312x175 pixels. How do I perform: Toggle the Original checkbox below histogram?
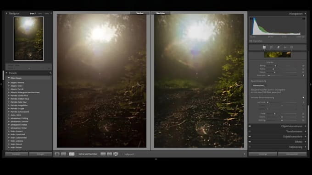click(251, 41)
